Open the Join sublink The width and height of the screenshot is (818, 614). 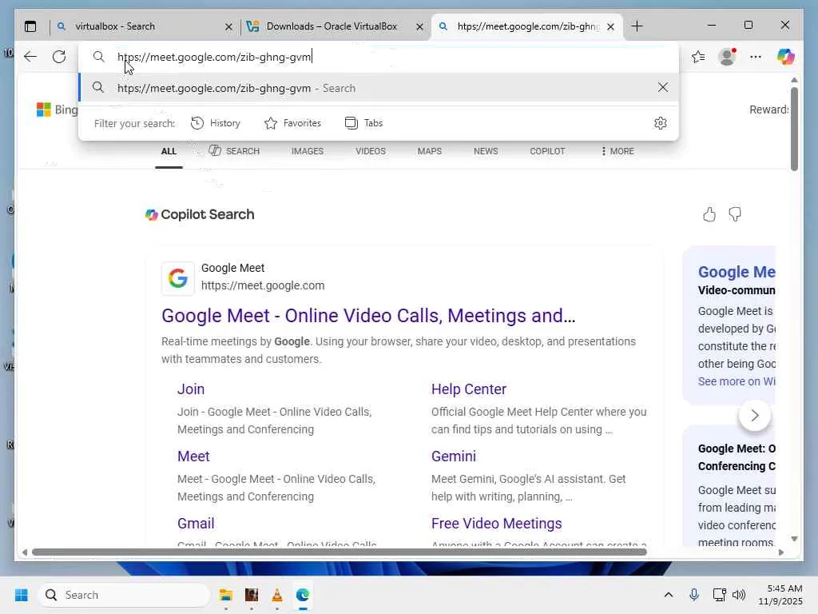coord(191,389)
